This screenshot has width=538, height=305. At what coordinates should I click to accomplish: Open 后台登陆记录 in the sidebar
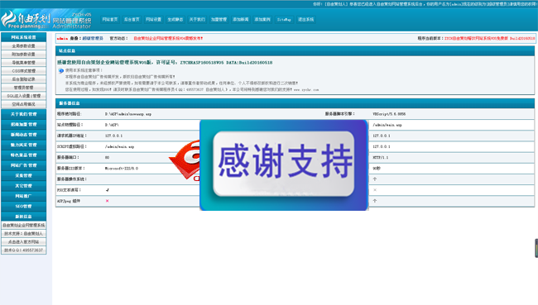coord(24,79)
